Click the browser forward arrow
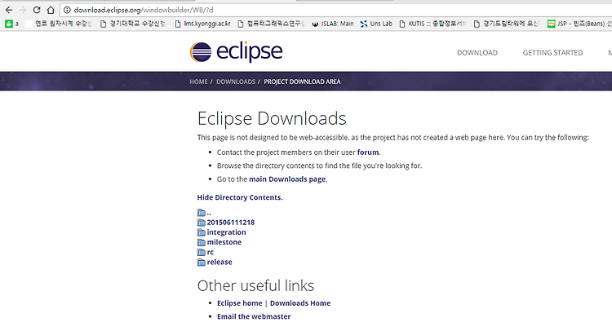 click(x=23, y=10)
